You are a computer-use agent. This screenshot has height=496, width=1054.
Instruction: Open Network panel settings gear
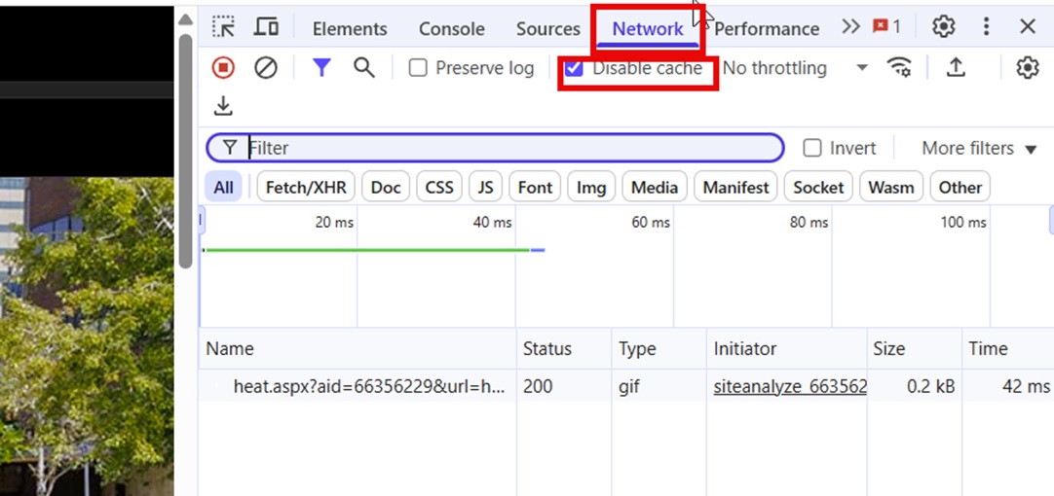[x=1027, y=68]
